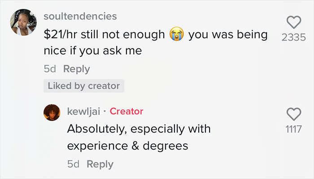Click the crying emoji in the comment
This screenshot has height=179, width=314.
(x=177, y=34)
